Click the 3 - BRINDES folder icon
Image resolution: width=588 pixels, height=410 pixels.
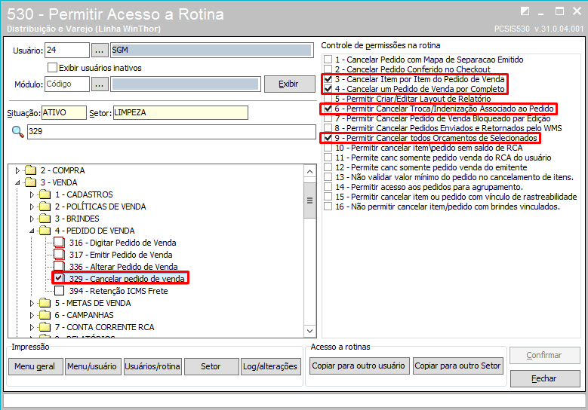[x=45, y=219]
